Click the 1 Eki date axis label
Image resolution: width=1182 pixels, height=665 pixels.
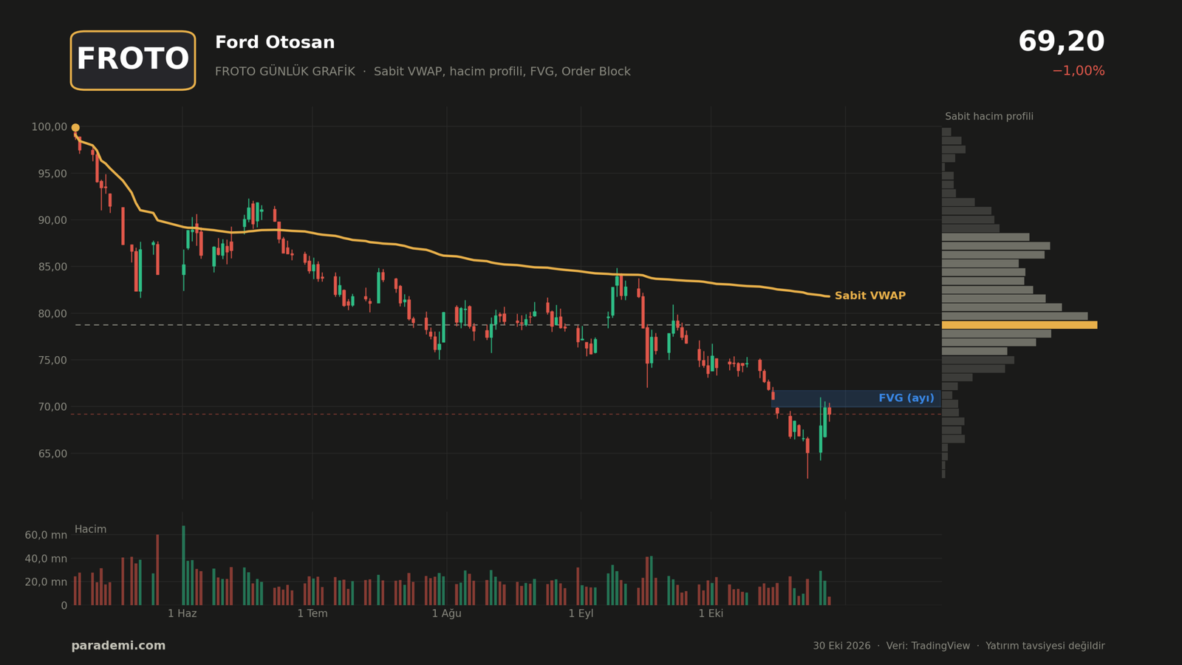click(x=711, y=613)
